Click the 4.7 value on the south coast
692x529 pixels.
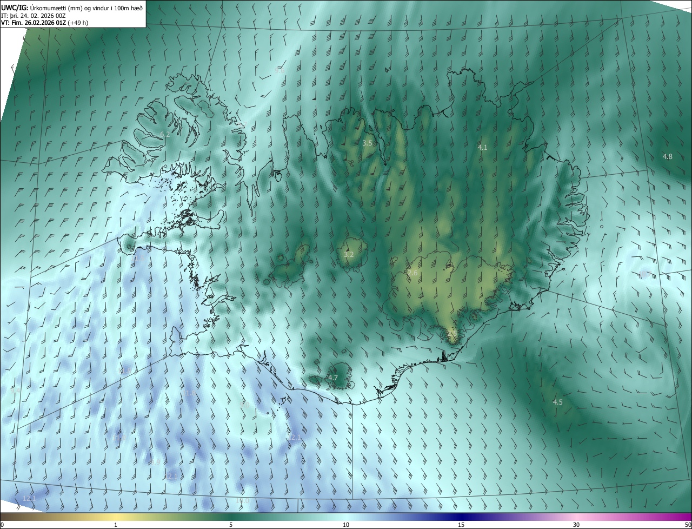[x=332, y=378]
